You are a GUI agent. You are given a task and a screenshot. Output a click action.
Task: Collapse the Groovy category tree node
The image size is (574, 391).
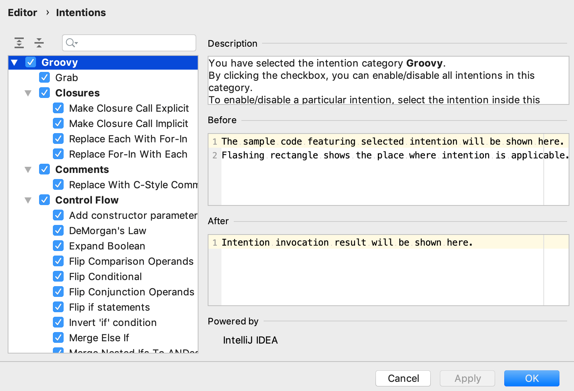pos(14,62)
